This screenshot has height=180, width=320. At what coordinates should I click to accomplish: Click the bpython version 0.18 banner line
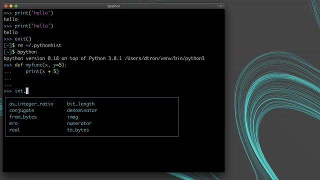104,58
